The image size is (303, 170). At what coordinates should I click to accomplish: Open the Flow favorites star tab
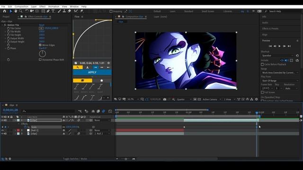click(x=102, y=81)
